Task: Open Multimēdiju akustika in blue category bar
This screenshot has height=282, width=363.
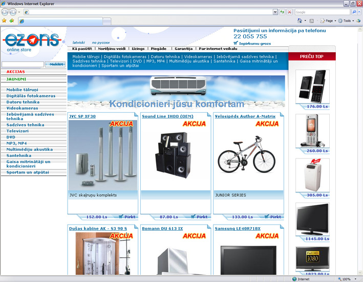Action: click(x=189, y=61)
